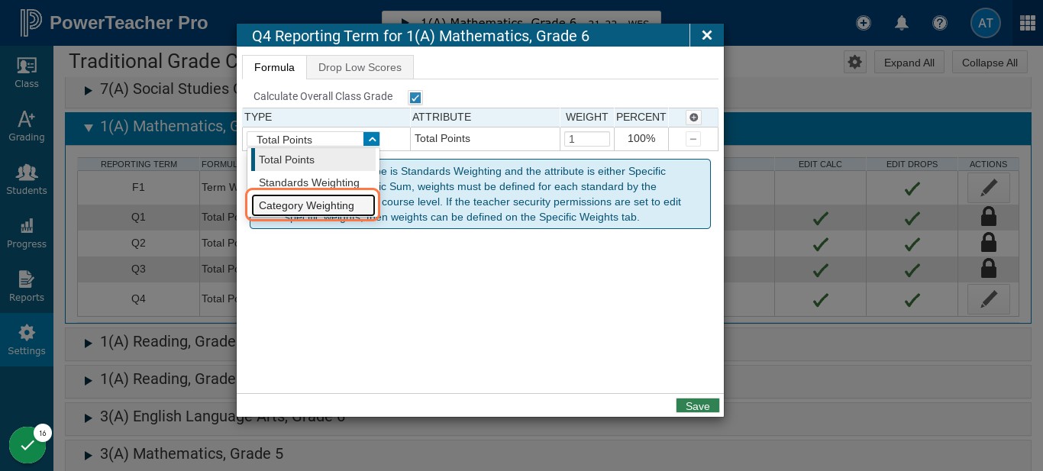
Task: Remove the Total Points row with minus icon
Action: point(693,139)
